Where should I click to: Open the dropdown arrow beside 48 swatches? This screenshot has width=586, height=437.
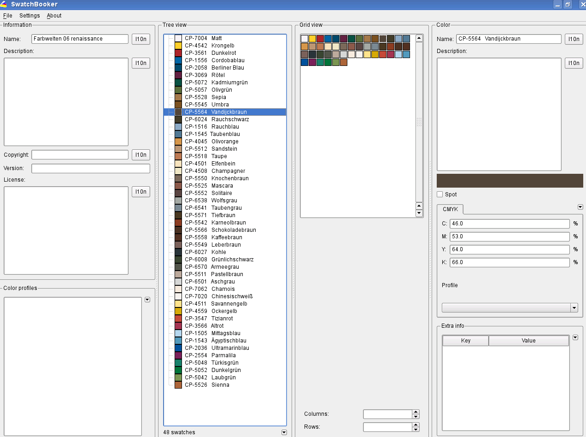pyautogui.click(x=284, y=432)
